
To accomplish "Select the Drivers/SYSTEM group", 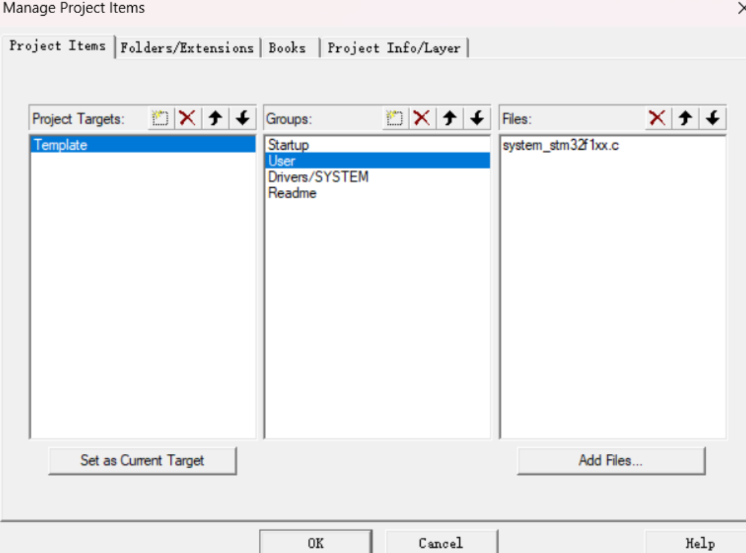I will click(377, 177).
